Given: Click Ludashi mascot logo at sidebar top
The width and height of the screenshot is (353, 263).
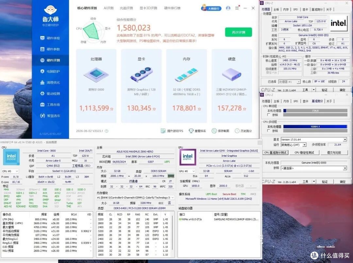Looking at the screenshot, I should click(50, 9).
